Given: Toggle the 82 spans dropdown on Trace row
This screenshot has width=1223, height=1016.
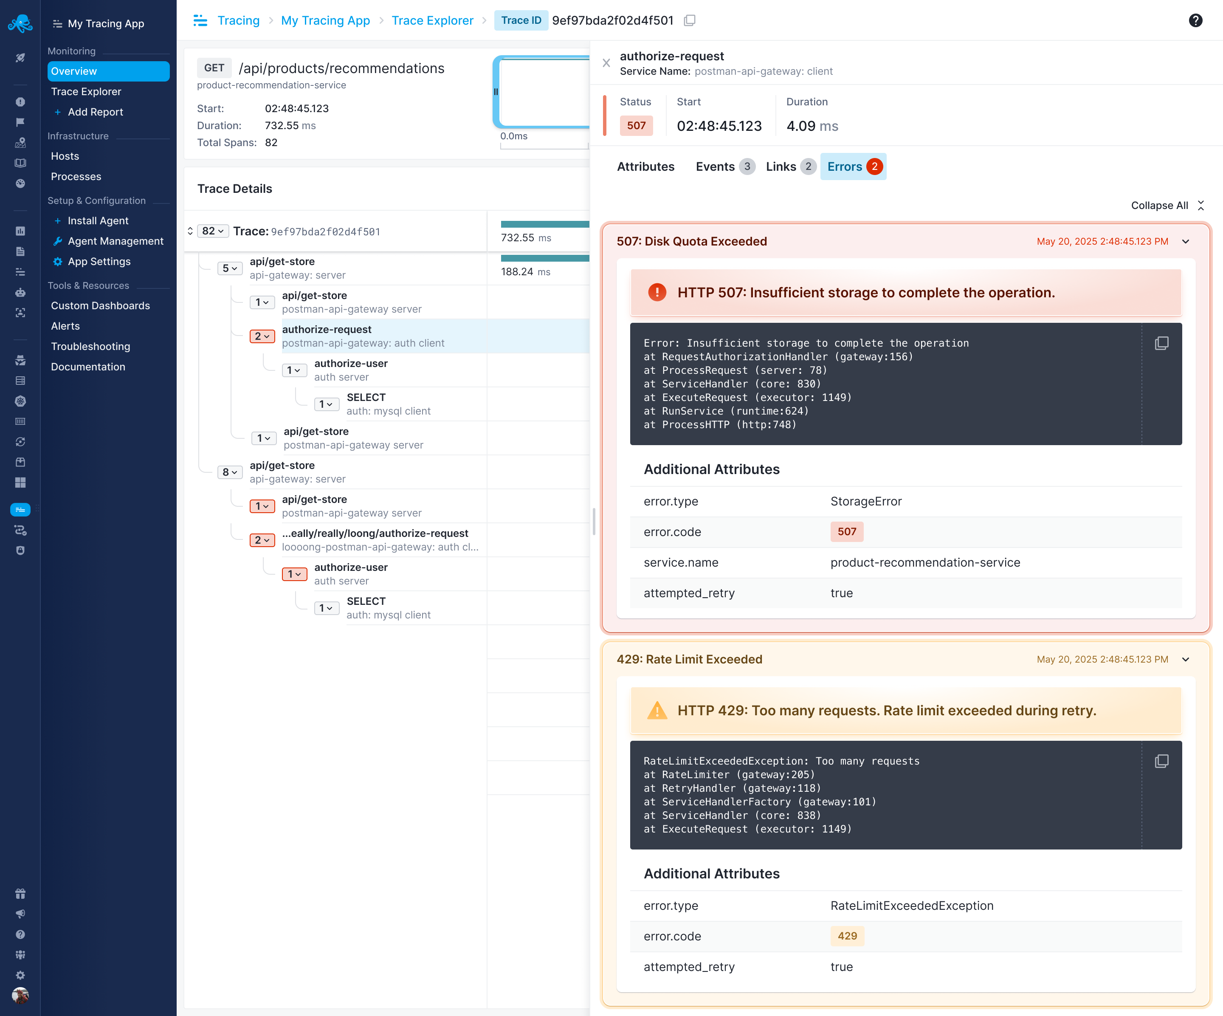Looking at the screenshot, I should pyautogui.click(x=213, y=231).
